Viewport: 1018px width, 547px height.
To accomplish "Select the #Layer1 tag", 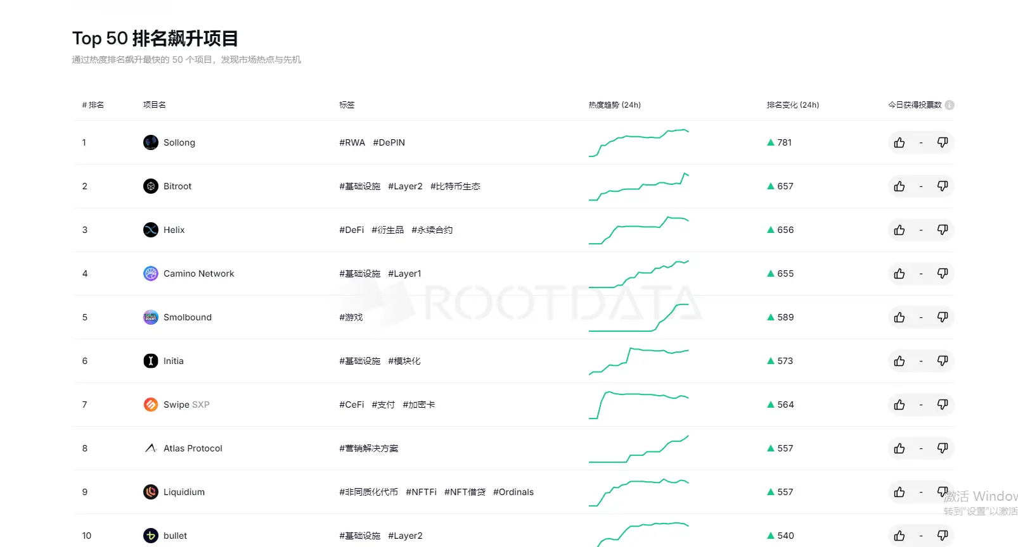I will (x=405, y=273).
